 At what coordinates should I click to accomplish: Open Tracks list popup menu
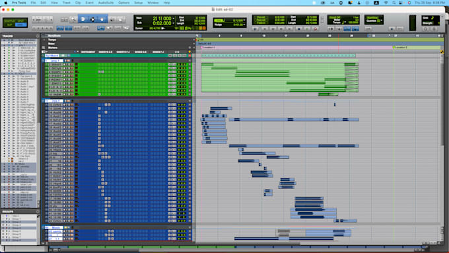[x=38, y=36]
